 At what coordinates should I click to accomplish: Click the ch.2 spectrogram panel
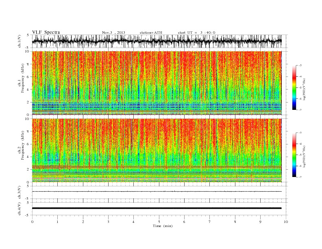click(x=157, y=151)
